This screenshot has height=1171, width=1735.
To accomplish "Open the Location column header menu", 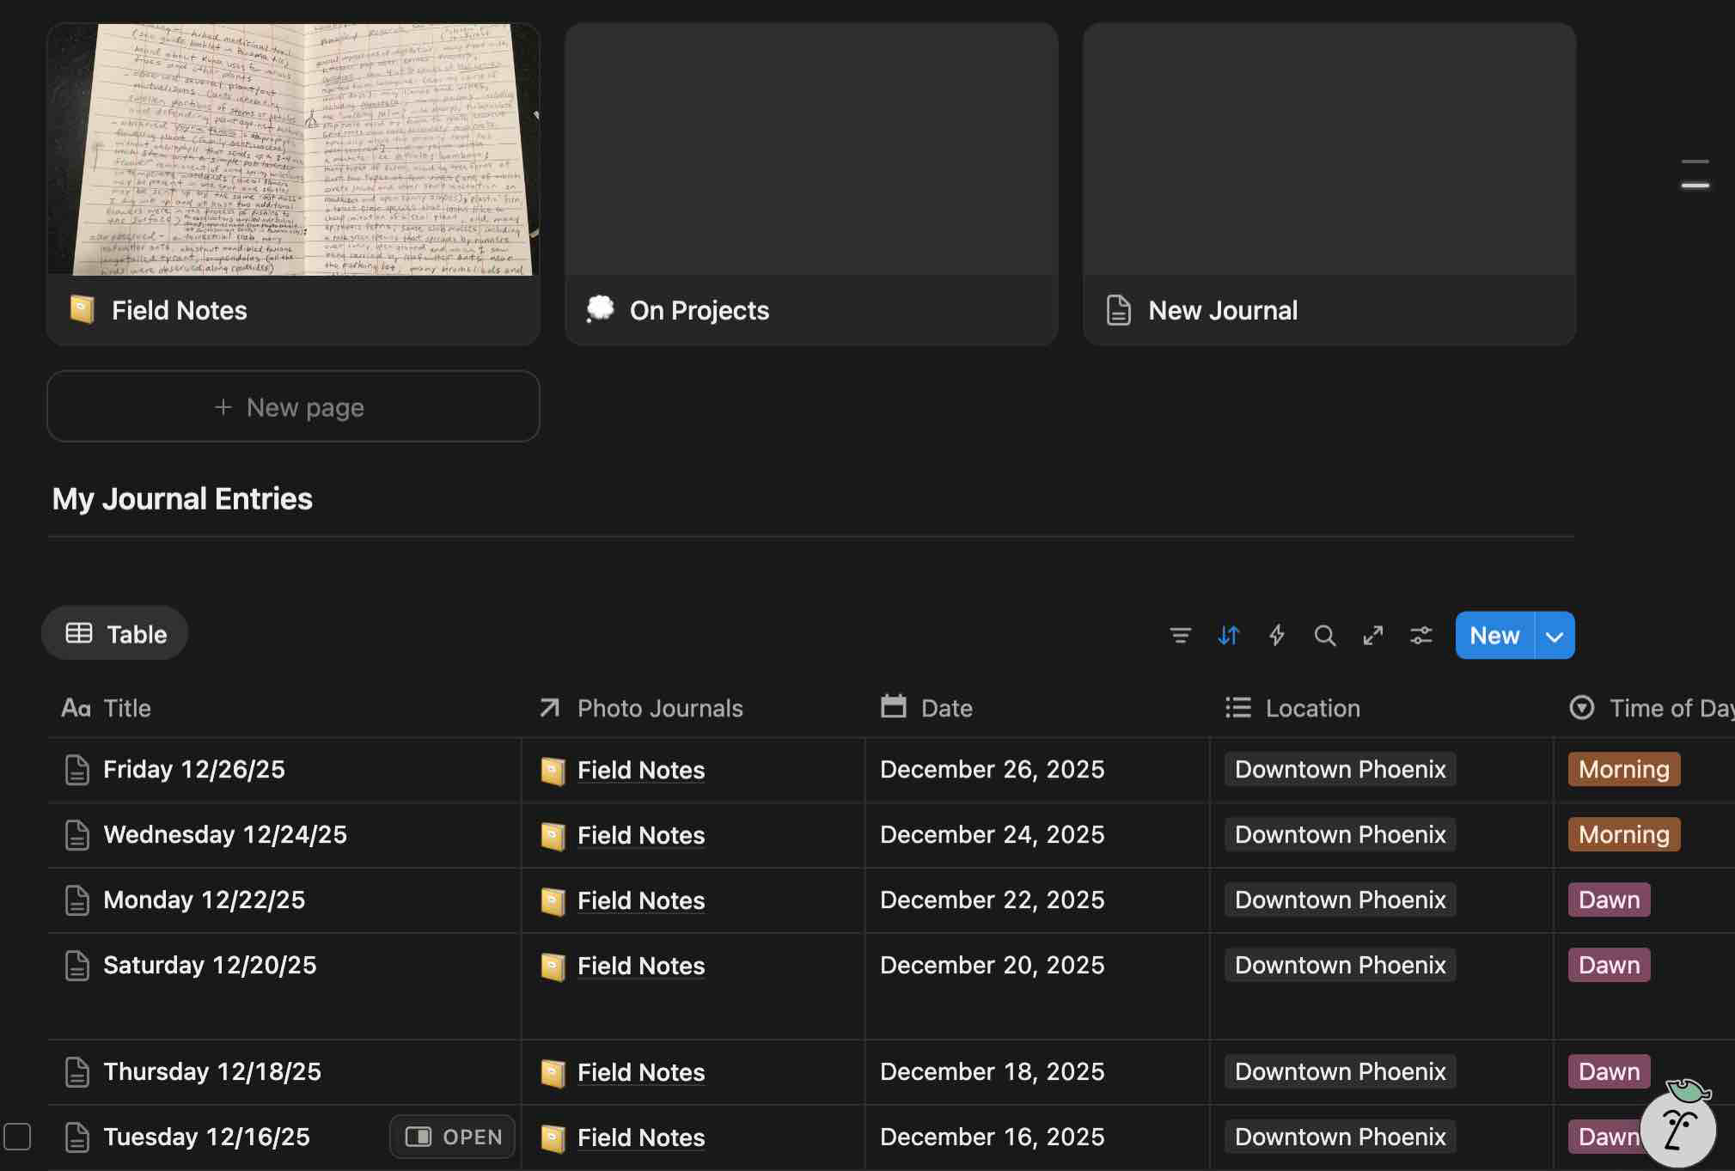I will (x=1311, y=708).
